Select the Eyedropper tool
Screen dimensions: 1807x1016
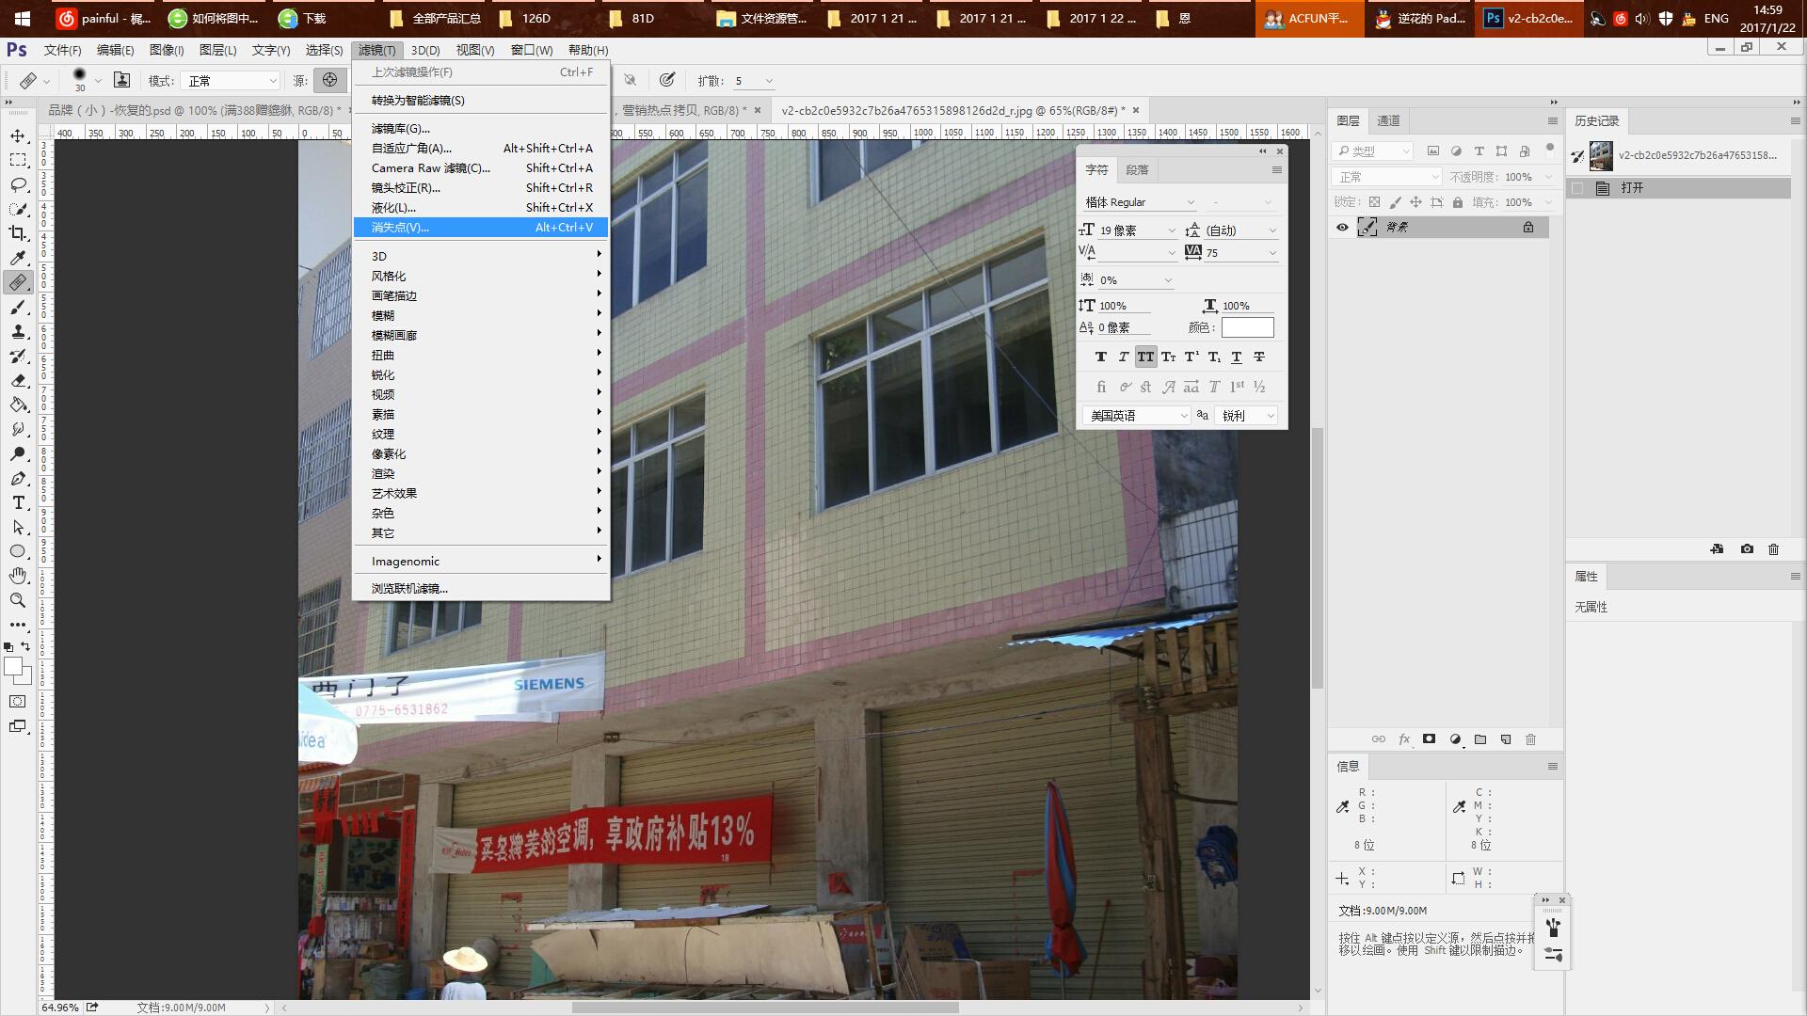[x=18, y=258]
